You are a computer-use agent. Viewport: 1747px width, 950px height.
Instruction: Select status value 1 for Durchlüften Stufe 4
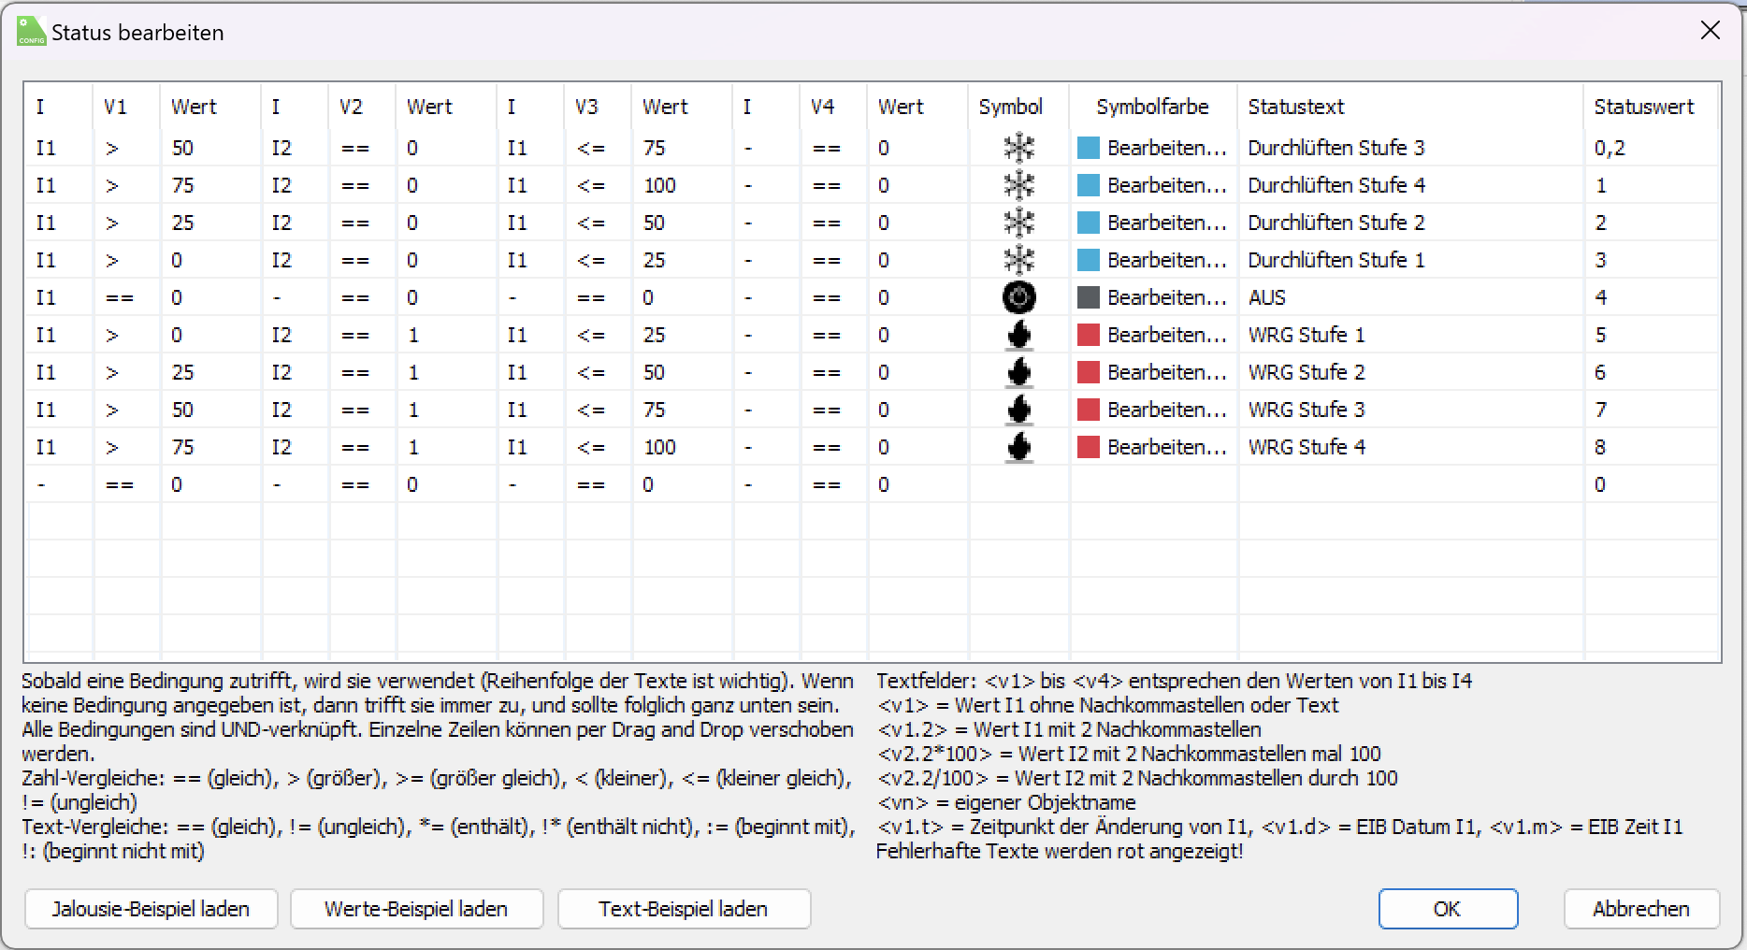(1651, 185)
